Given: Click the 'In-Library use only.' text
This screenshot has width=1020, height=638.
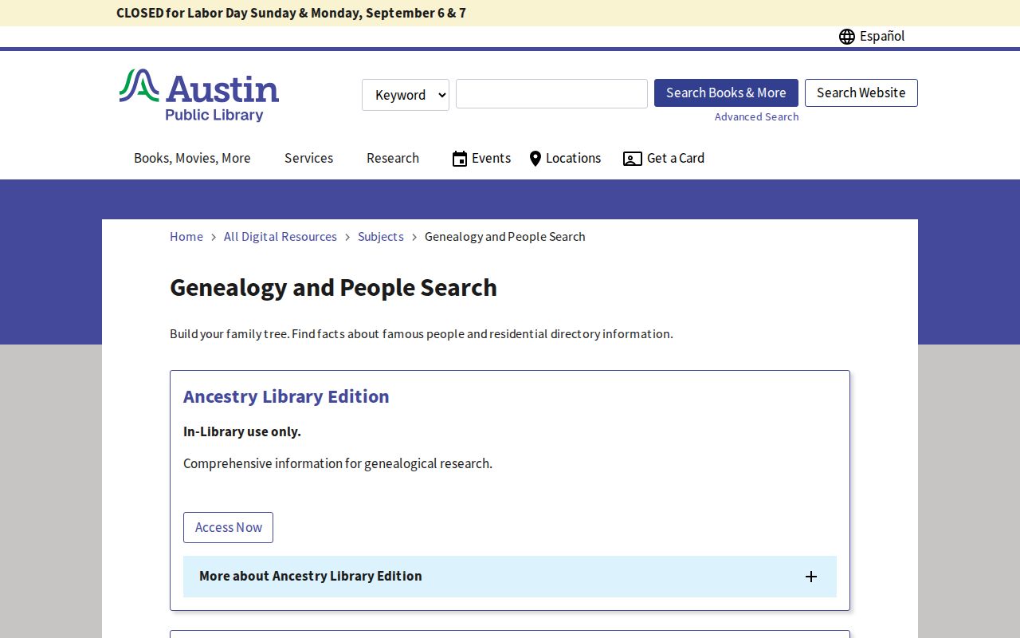Looking at the screenshot, I should click(x=242, y=431).
